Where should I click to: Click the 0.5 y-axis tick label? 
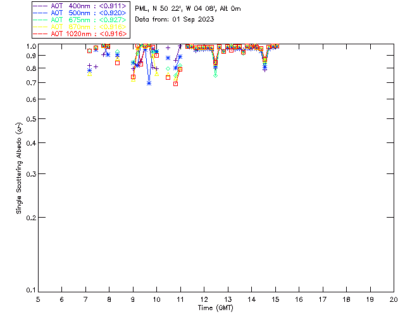point(31,119)
